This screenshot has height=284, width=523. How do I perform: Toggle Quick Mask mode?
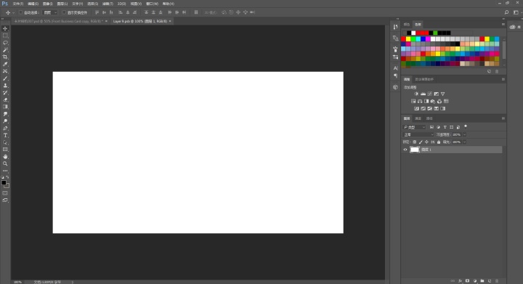(5, 193)
